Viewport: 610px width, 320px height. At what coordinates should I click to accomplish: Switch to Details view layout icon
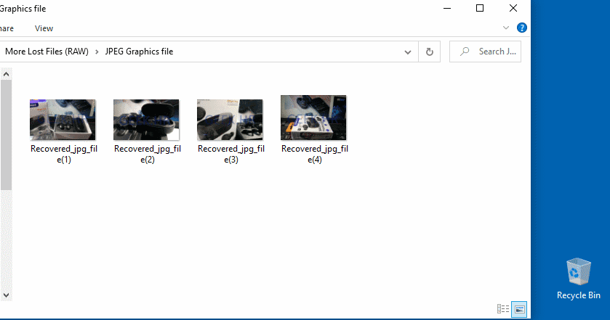point(502,309)
